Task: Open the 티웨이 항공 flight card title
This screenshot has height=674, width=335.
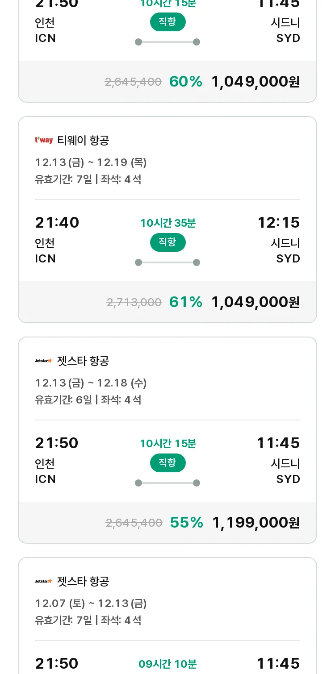Action: (83, 141)
